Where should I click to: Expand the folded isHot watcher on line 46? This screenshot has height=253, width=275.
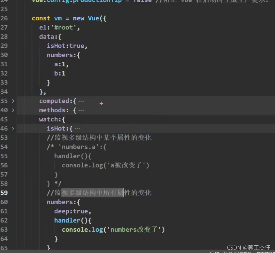coord(13,128)
